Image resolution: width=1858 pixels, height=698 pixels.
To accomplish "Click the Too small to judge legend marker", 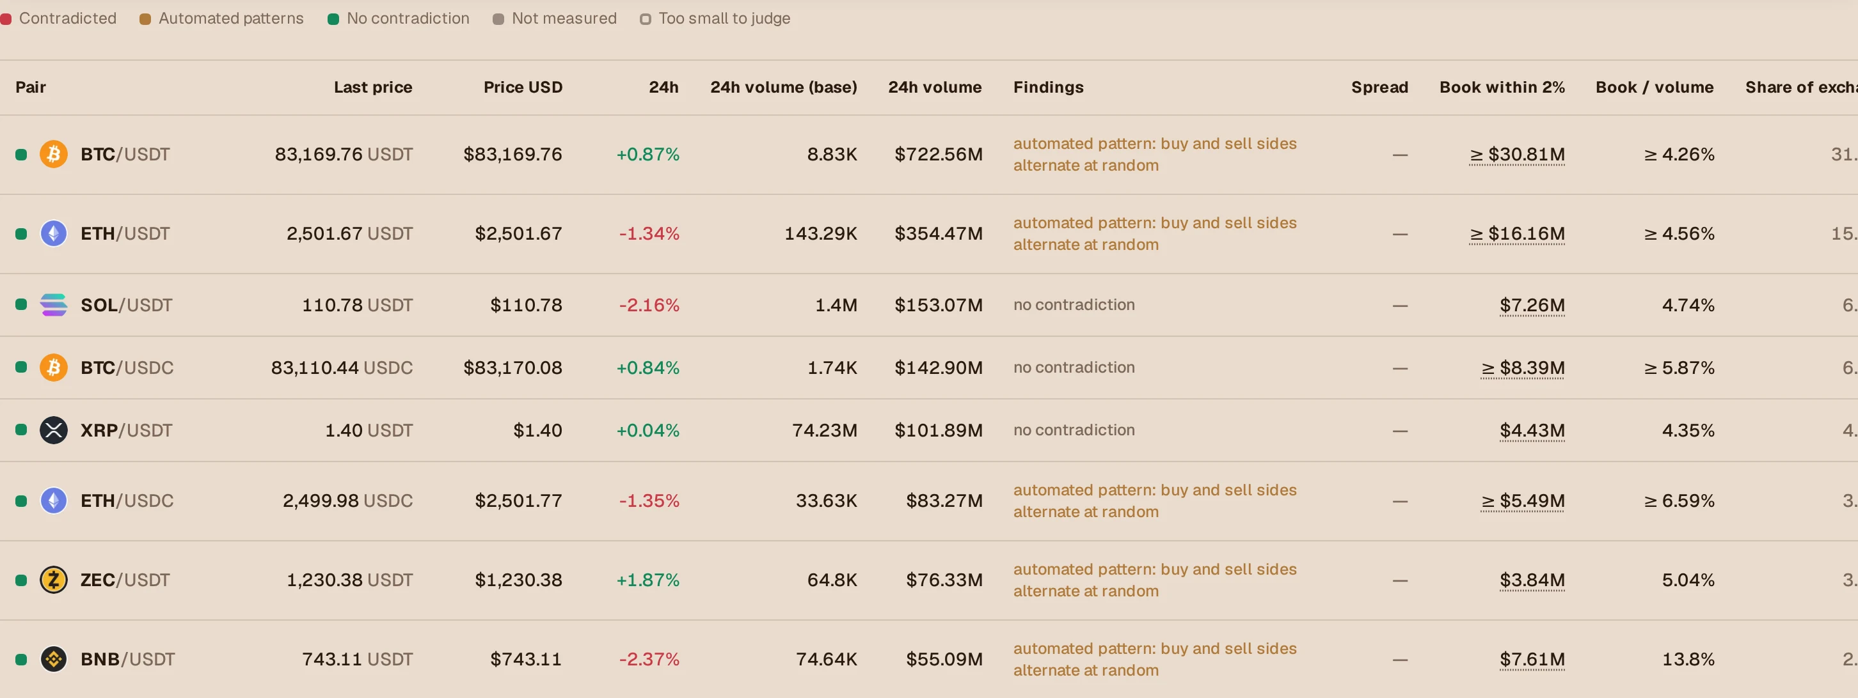I will tap(646, 19).
